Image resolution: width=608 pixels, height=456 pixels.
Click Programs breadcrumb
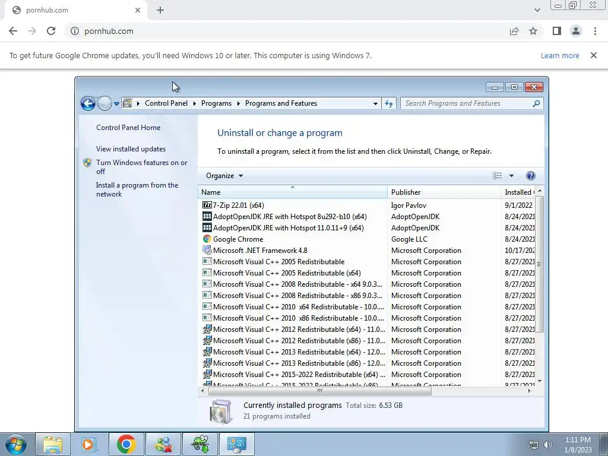(x=216, y=103)
